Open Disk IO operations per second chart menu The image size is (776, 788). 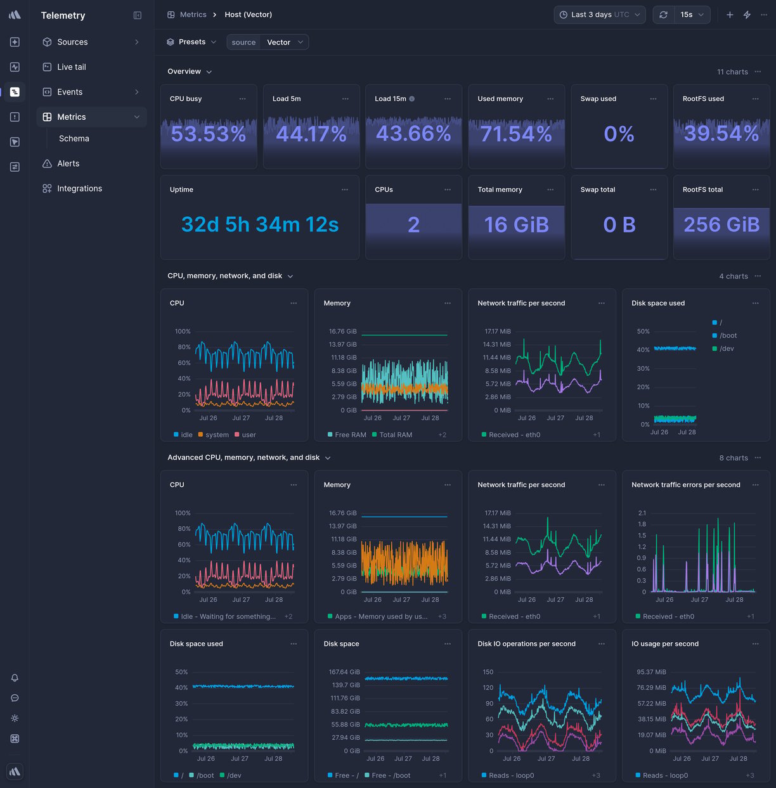coord(602,644)
